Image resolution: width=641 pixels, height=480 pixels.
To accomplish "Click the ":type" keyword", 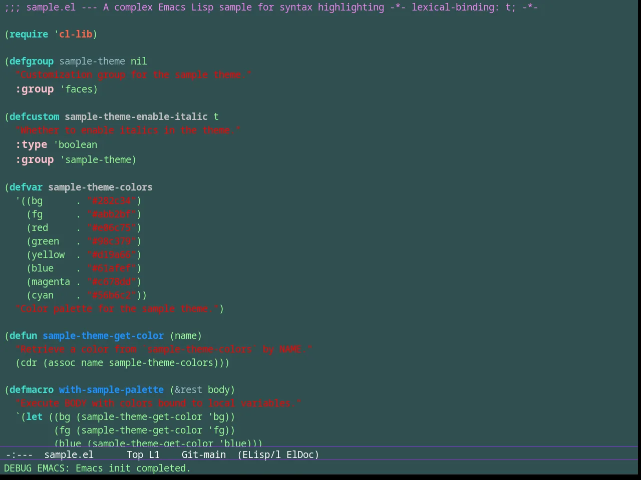I will 31,145.
